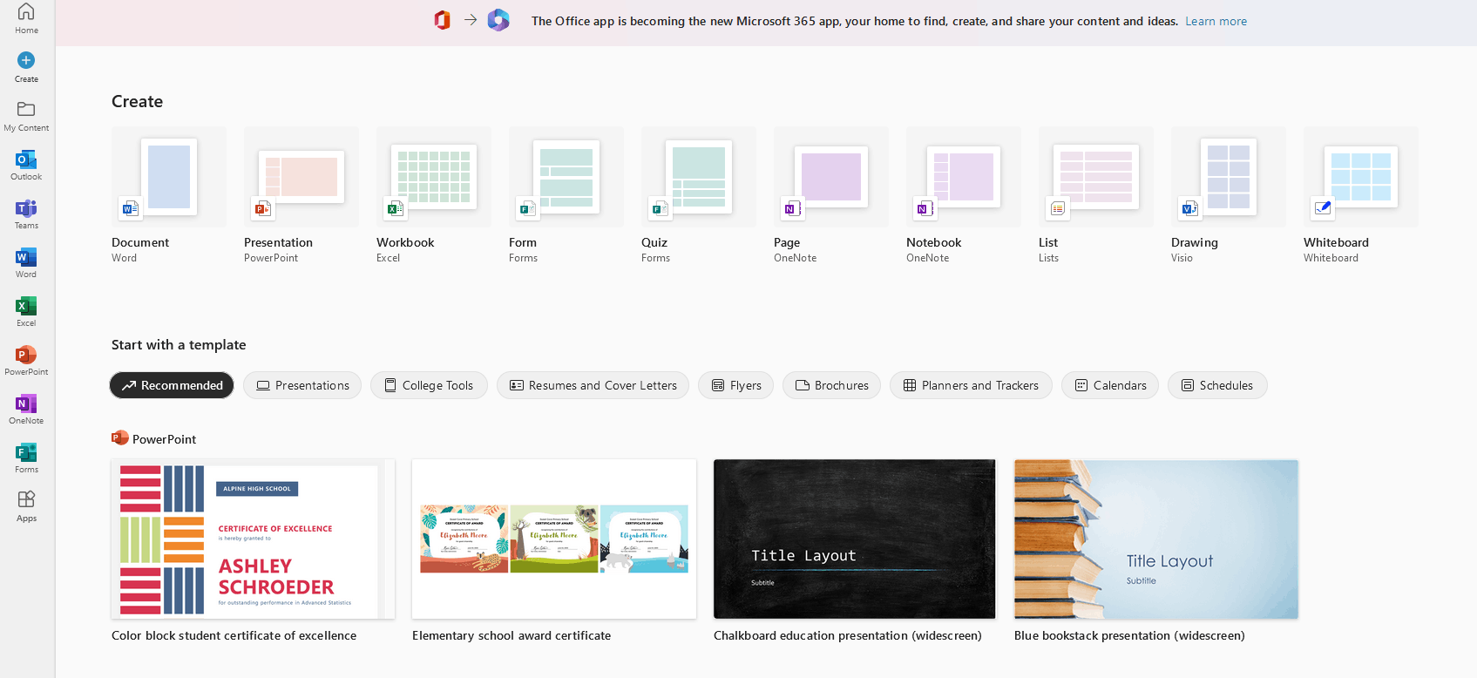Launch Outlook from the sidebar

coord(26,165)
